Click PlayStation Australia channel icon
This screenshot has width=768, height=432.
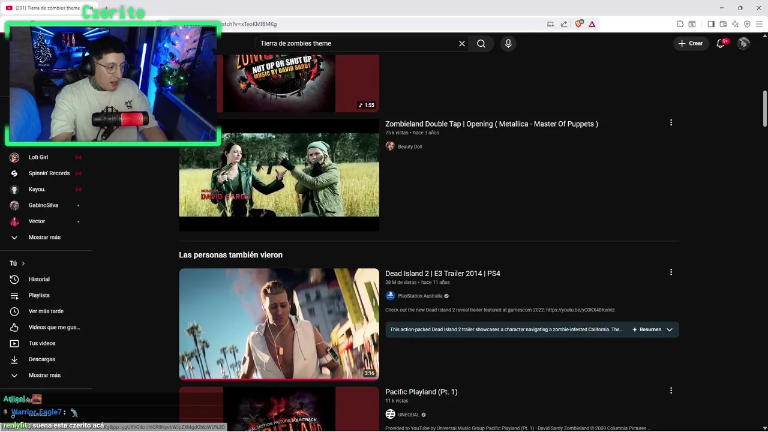390,296
